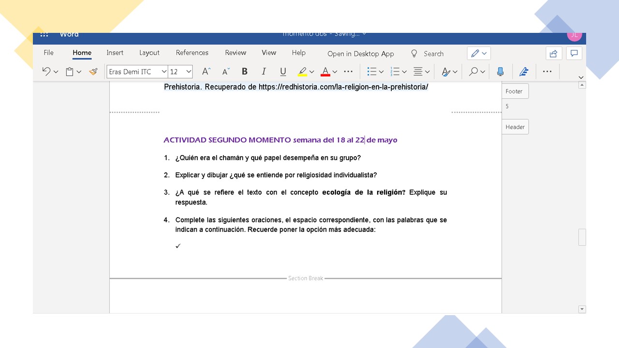619x348 pixels.
Task: Toggle Underline formatting
Action: click(x=283, y=72)
